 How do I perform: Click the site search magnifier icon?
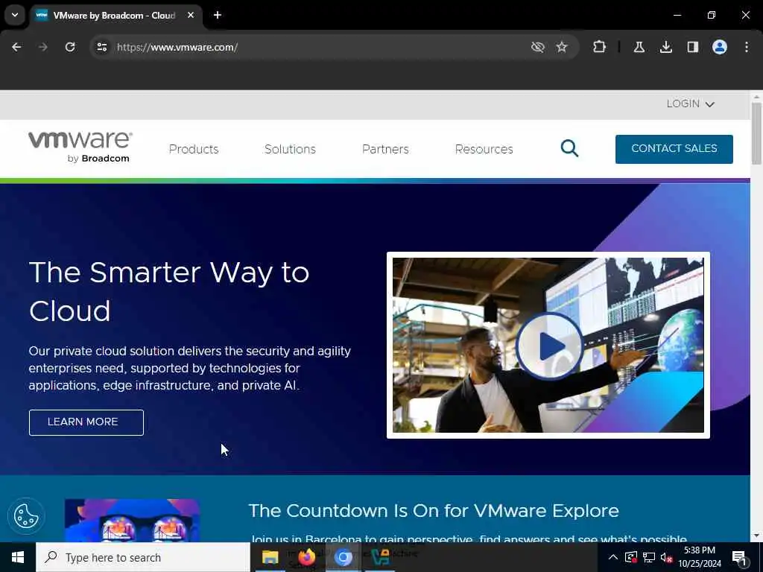click(569, 148)
